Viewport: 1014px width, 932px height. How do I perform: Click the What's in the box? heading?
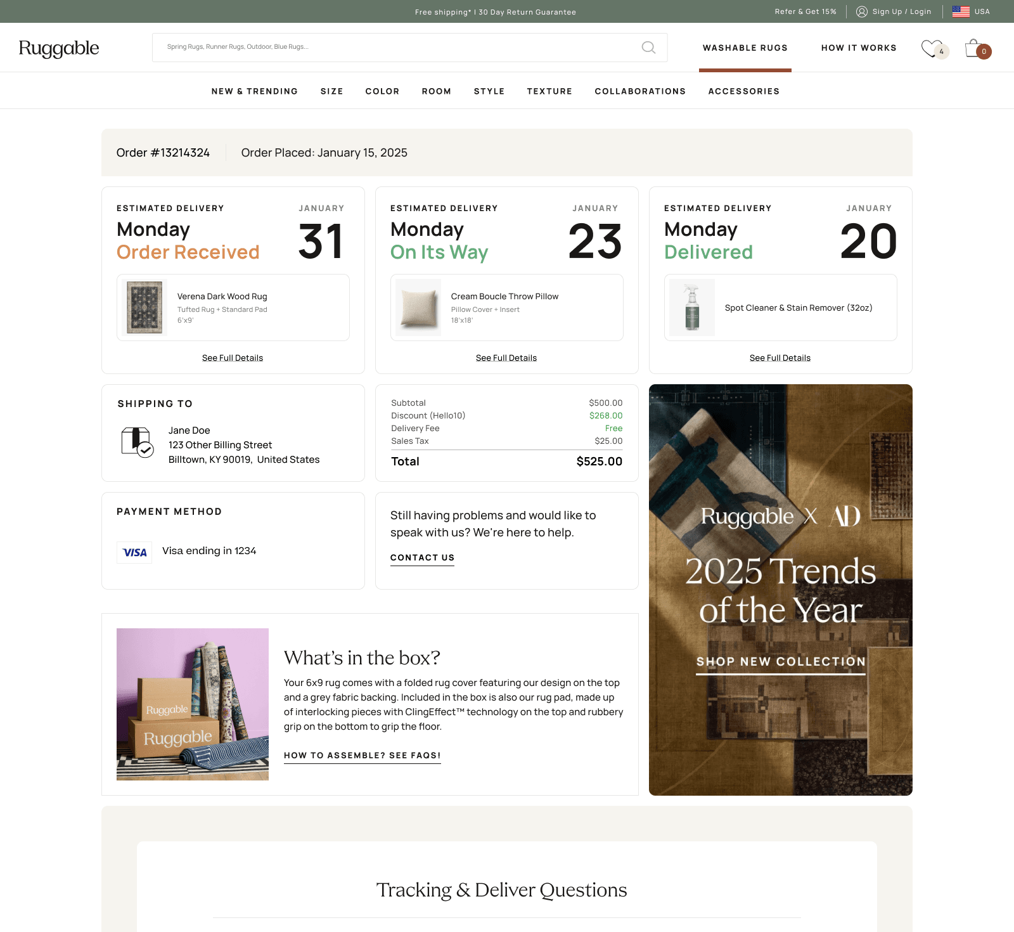[362, 657]
